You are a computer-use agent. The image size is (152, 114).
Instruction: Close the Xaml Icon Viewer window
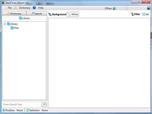146,2
